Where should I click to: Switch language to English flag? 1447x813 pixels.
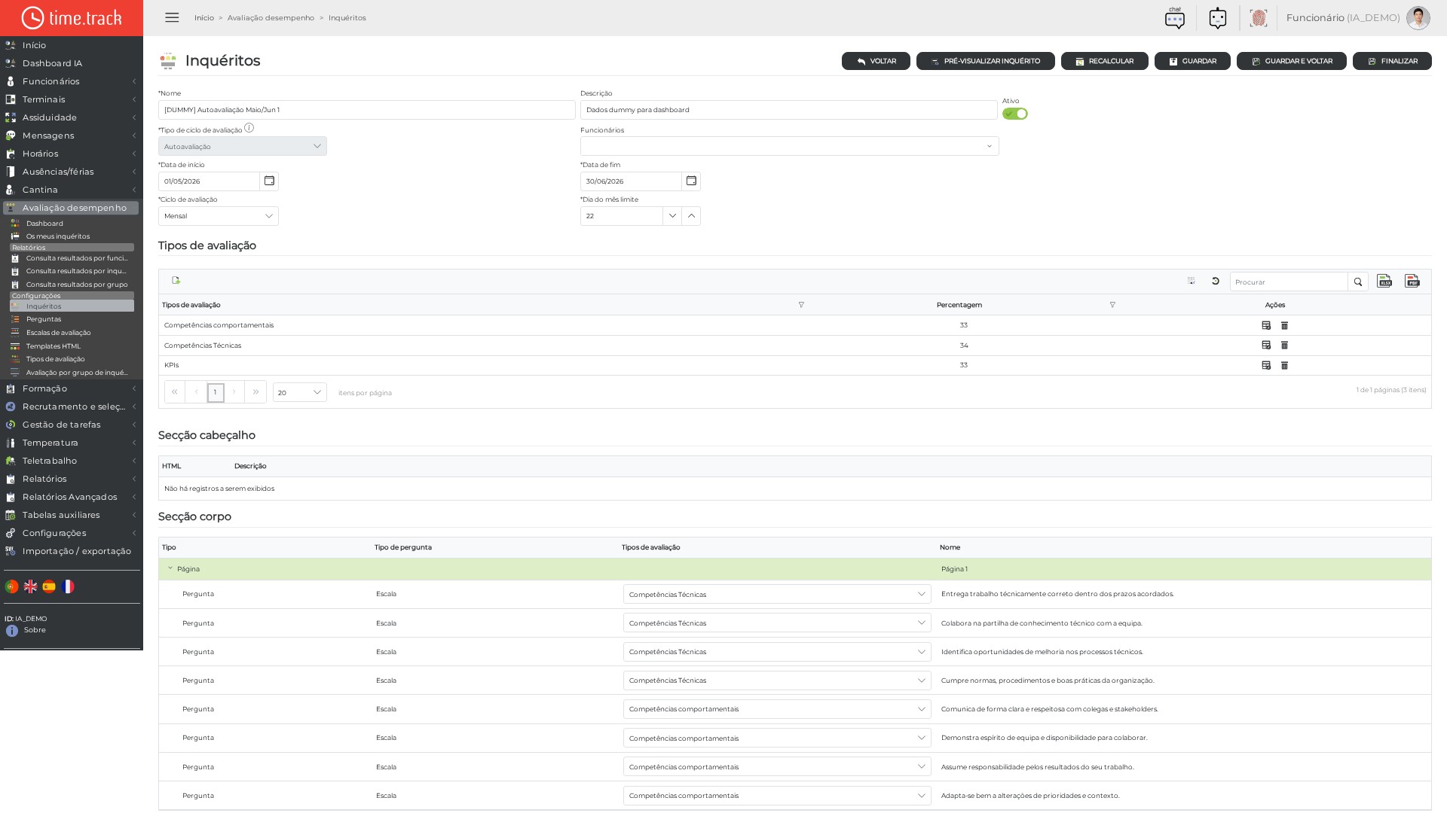coord(31,586)
